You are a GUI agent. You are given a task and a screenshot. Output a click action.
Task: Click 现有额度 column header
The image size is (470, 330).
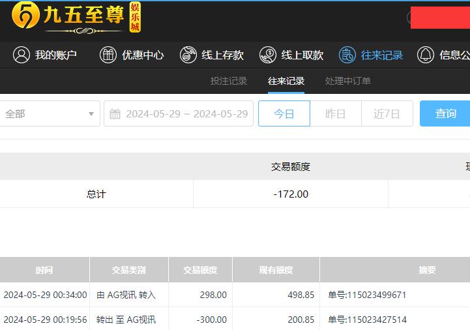point(276,270)
